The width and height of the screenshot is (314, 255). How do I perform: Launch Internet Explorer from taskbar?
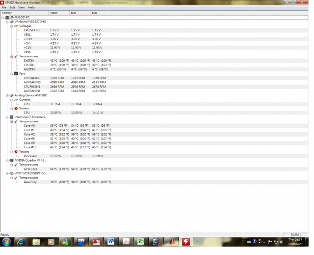pyautogui.click(x=21, y=242)
